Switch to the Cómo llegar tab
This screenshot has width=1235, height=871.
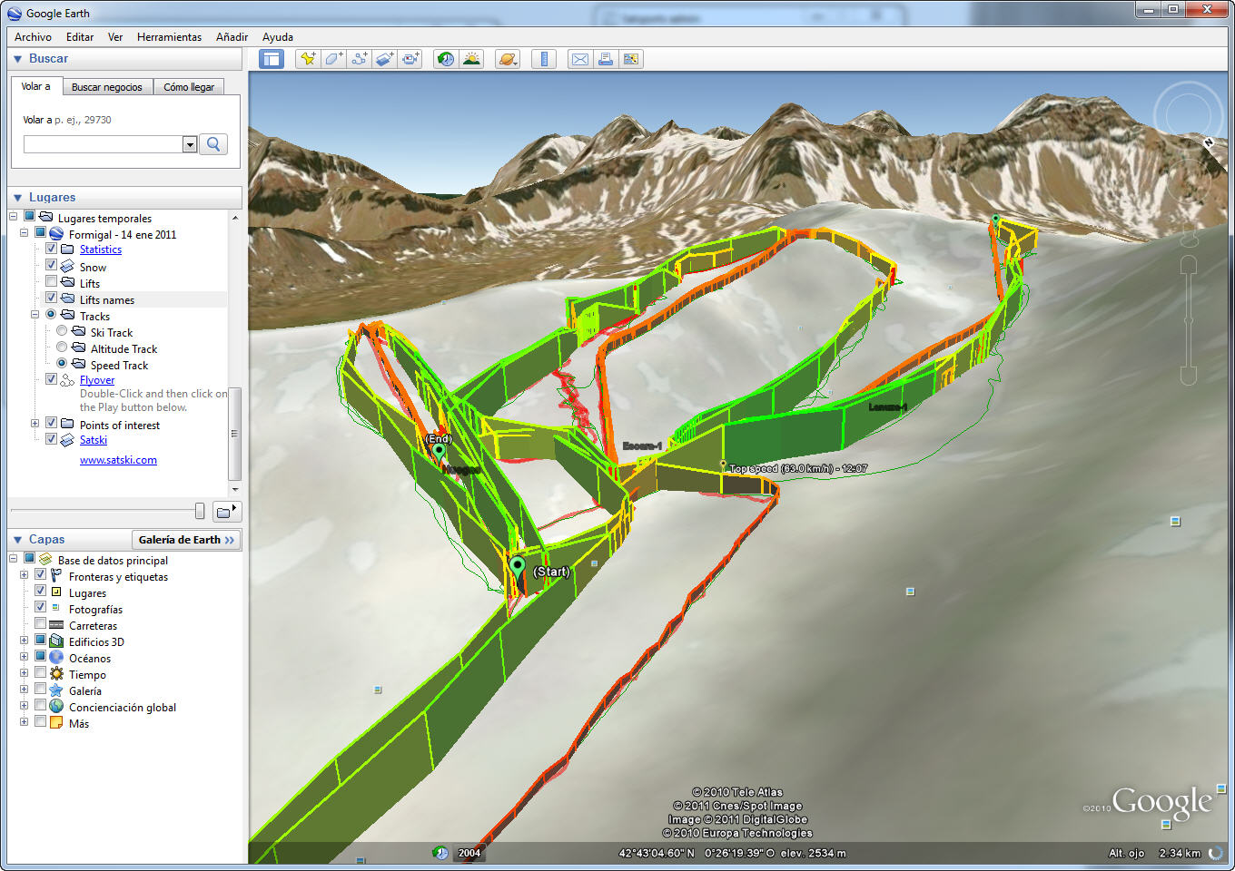189,87
